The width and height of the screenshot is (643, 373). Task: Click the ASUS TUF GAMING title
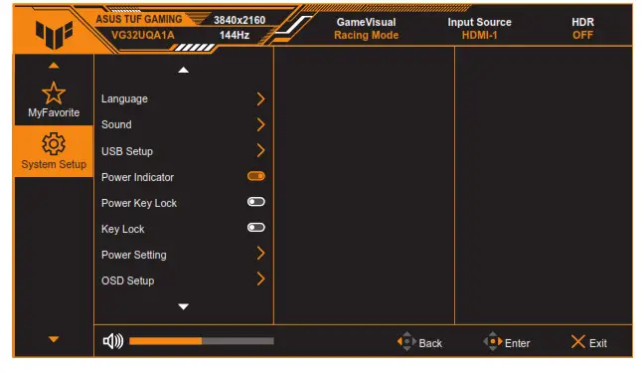pos(139,19)
